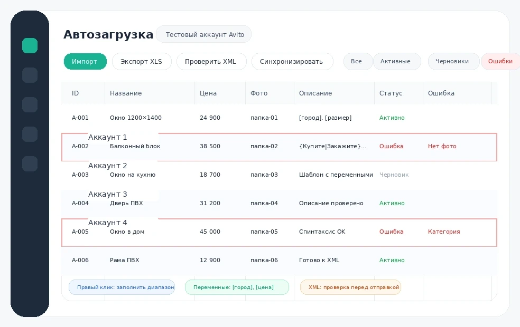520x327 pixels.
Task: Select the Готово к XML cell
Action: (319, 260)
